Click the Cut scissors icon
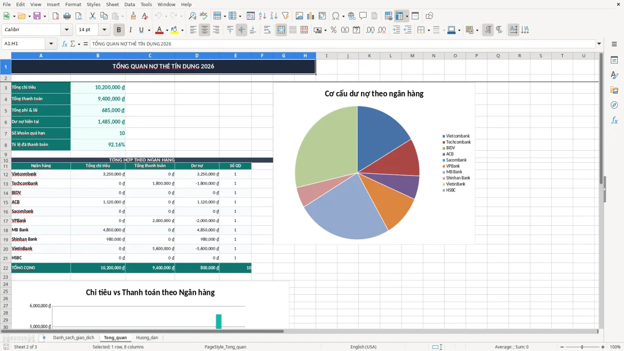The height and width of the screenshot is (351, 624). (93, 16)
